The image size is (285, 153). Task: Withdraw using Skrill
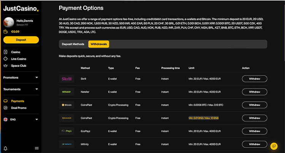(255, 79)
